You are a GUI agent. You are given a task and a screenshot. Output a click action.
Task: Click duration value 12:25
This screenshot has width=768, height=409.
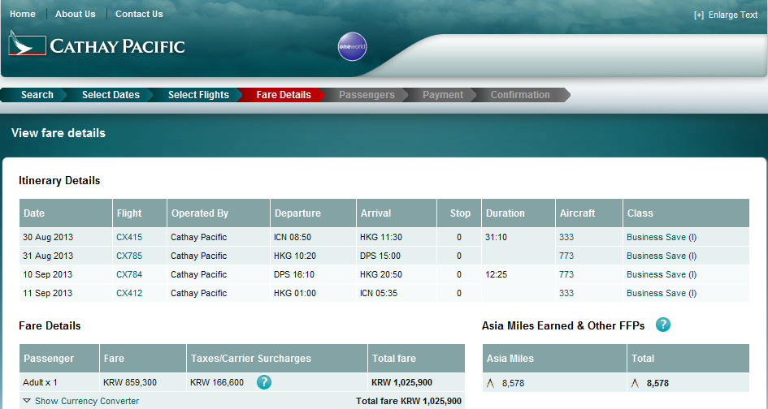click(497, 274)
